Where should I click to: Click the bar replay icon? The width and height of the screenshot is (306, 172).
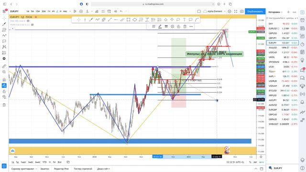[115, 11]
